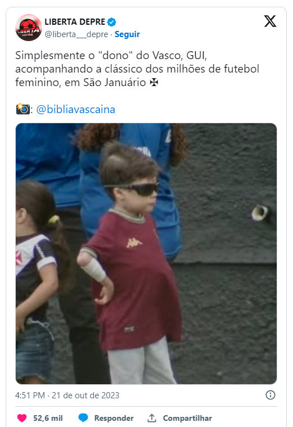The image size is (293, 427).
Task: Open the tweet timestamp 4:51 PM link
Action: (x=30, y=395)
